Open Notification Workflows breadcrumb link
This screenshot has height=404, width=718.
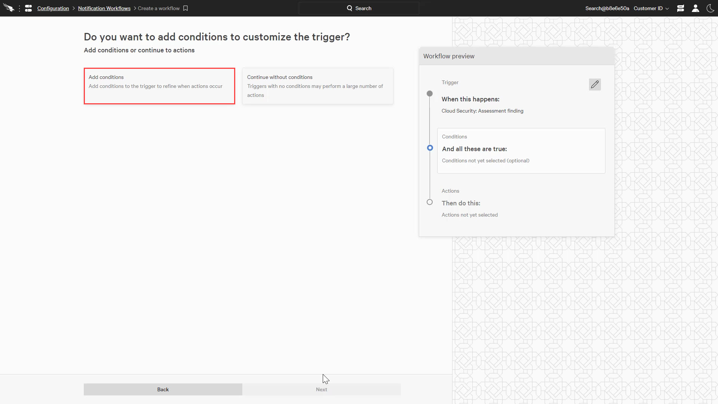[x=104, y=8]
